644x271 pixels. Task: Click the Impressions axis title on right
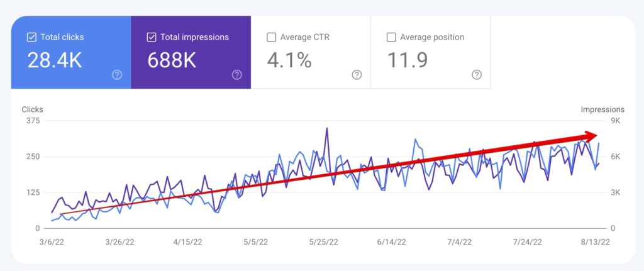pos(602,109)
